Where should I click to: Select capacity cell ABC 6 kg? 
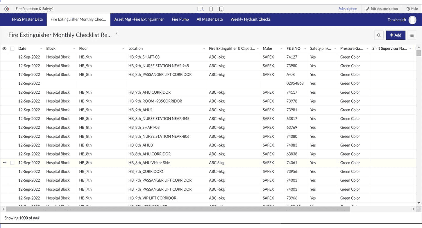pyautogui.click(x=217, y=163)
